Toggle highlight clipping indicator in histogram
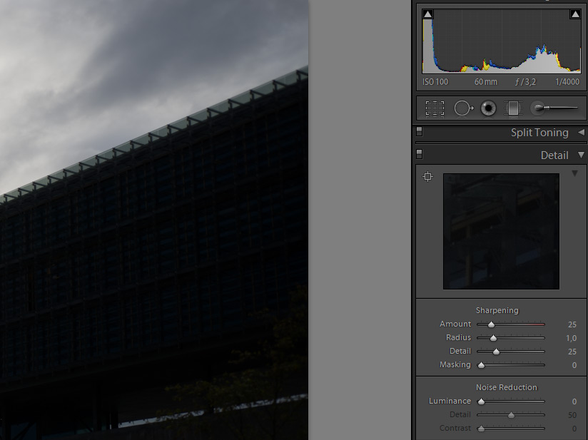 (x=575, y=14)
